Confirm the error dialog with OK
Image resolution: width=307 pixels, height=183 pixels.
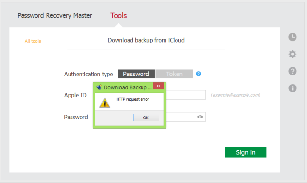[x=146, y=118]
